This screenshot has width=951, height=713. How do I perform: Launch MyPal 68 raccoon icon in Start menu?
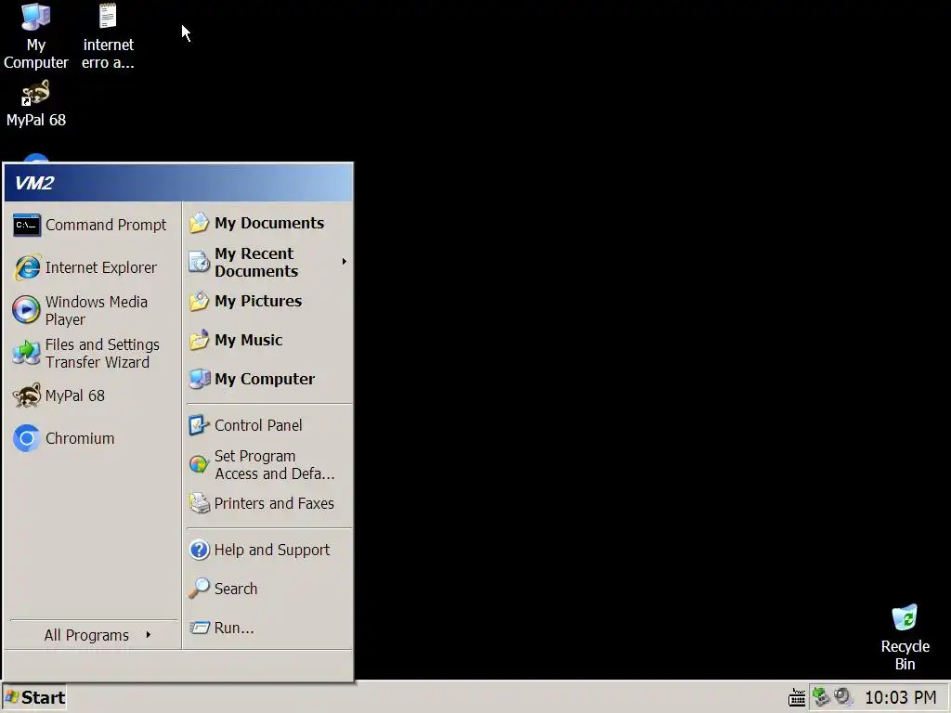click(27, 395)
